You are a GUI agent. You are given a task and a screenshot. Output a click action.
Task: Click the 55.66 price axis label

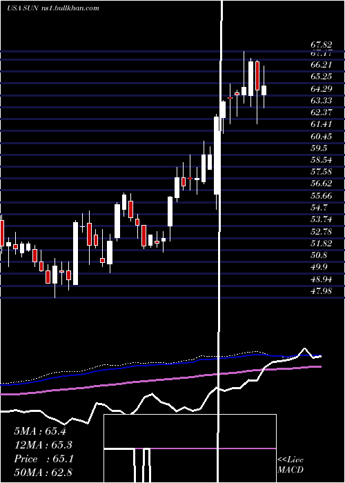pyautogui.click(x=321, y=195)
